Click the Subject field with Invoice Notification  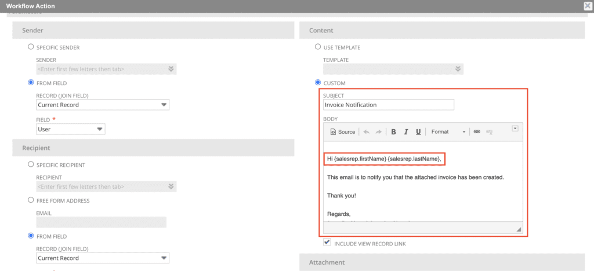coord(389,105)
